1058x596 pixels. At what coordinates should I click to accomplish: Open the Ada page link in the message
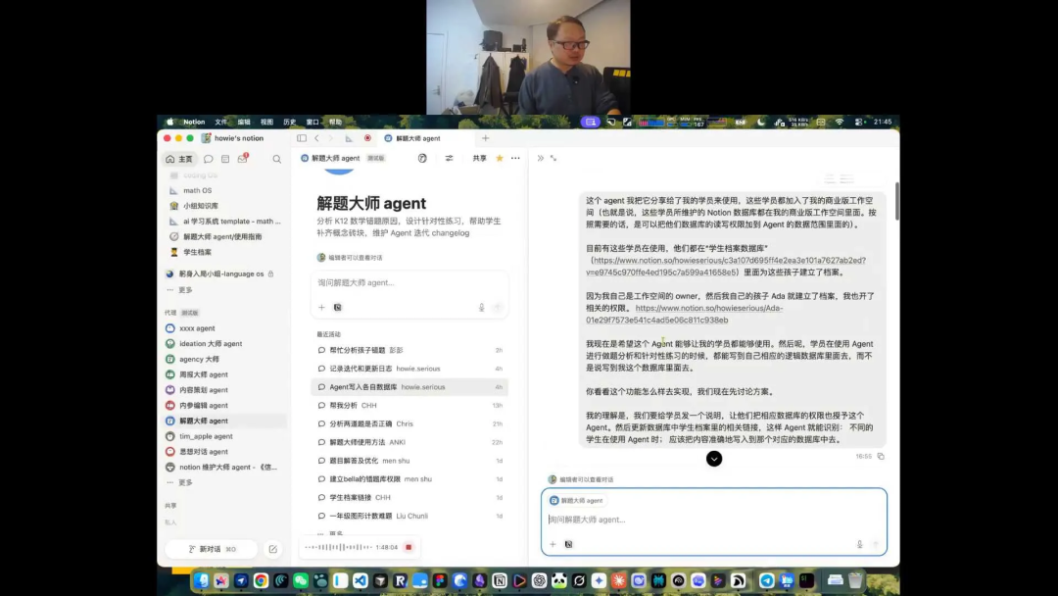pos(685,314)
